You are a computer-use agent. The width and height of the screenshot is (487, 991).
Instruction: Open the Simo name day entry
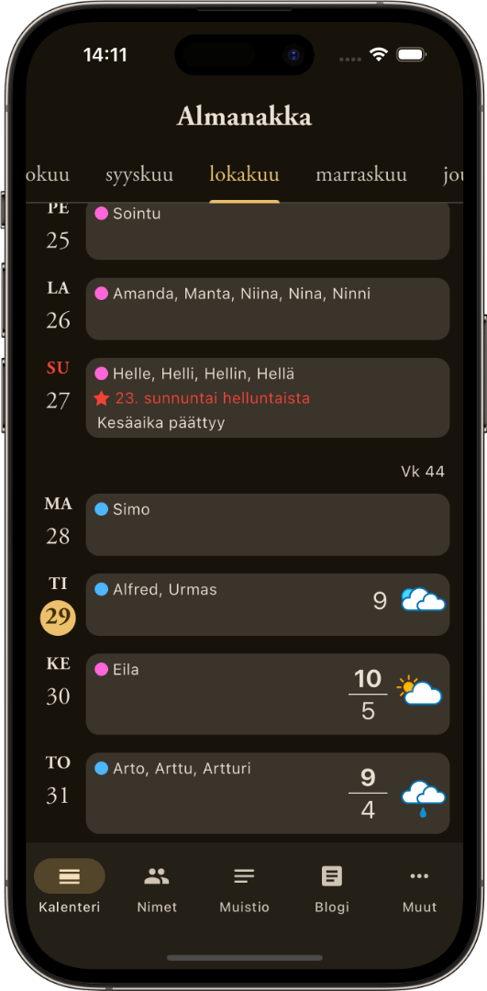[x=268, y=525]
